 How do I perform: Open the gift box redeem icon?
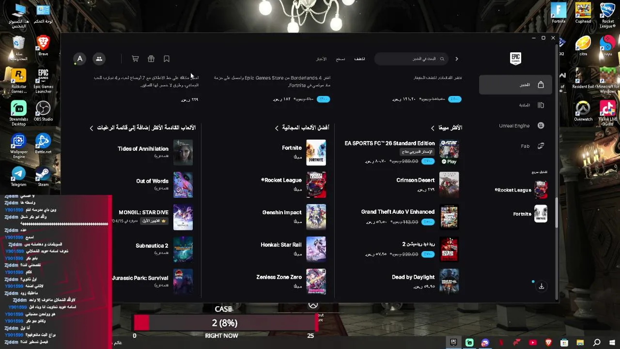click(x=151, y=59)
